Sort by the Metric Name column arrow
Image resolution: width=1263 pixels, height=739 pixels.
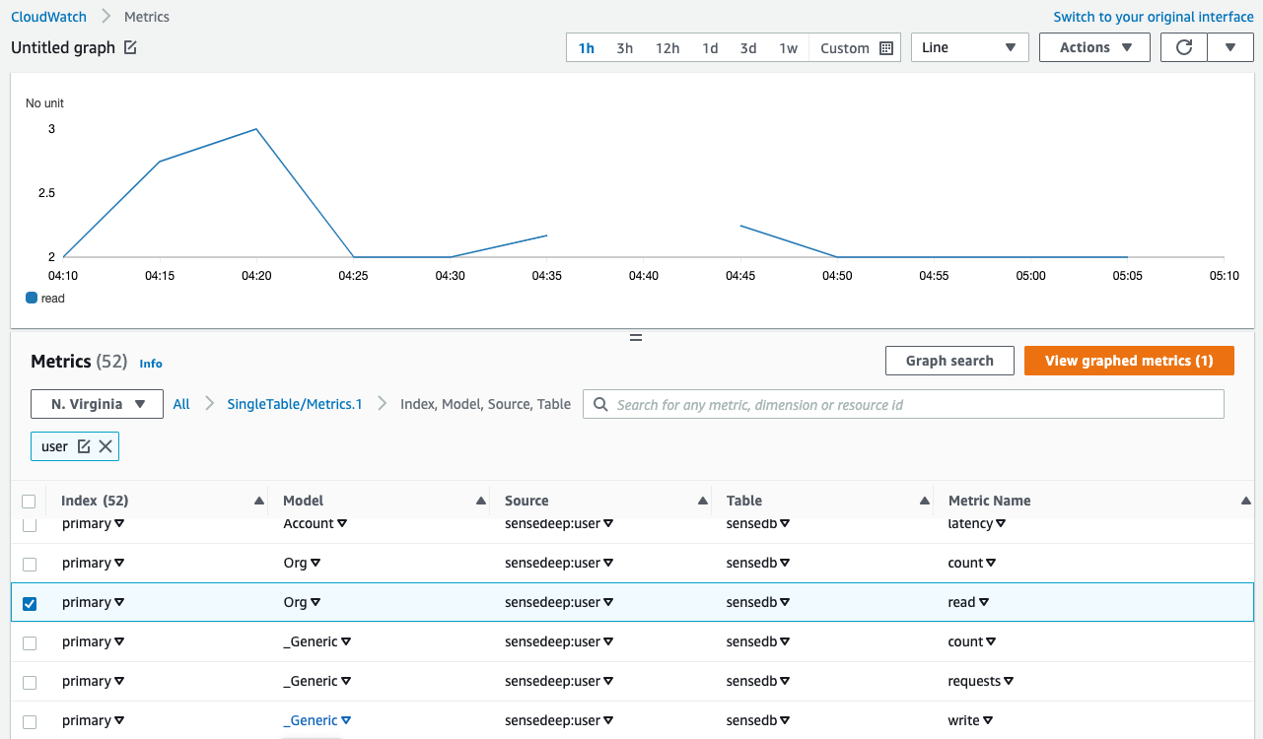1246,501
